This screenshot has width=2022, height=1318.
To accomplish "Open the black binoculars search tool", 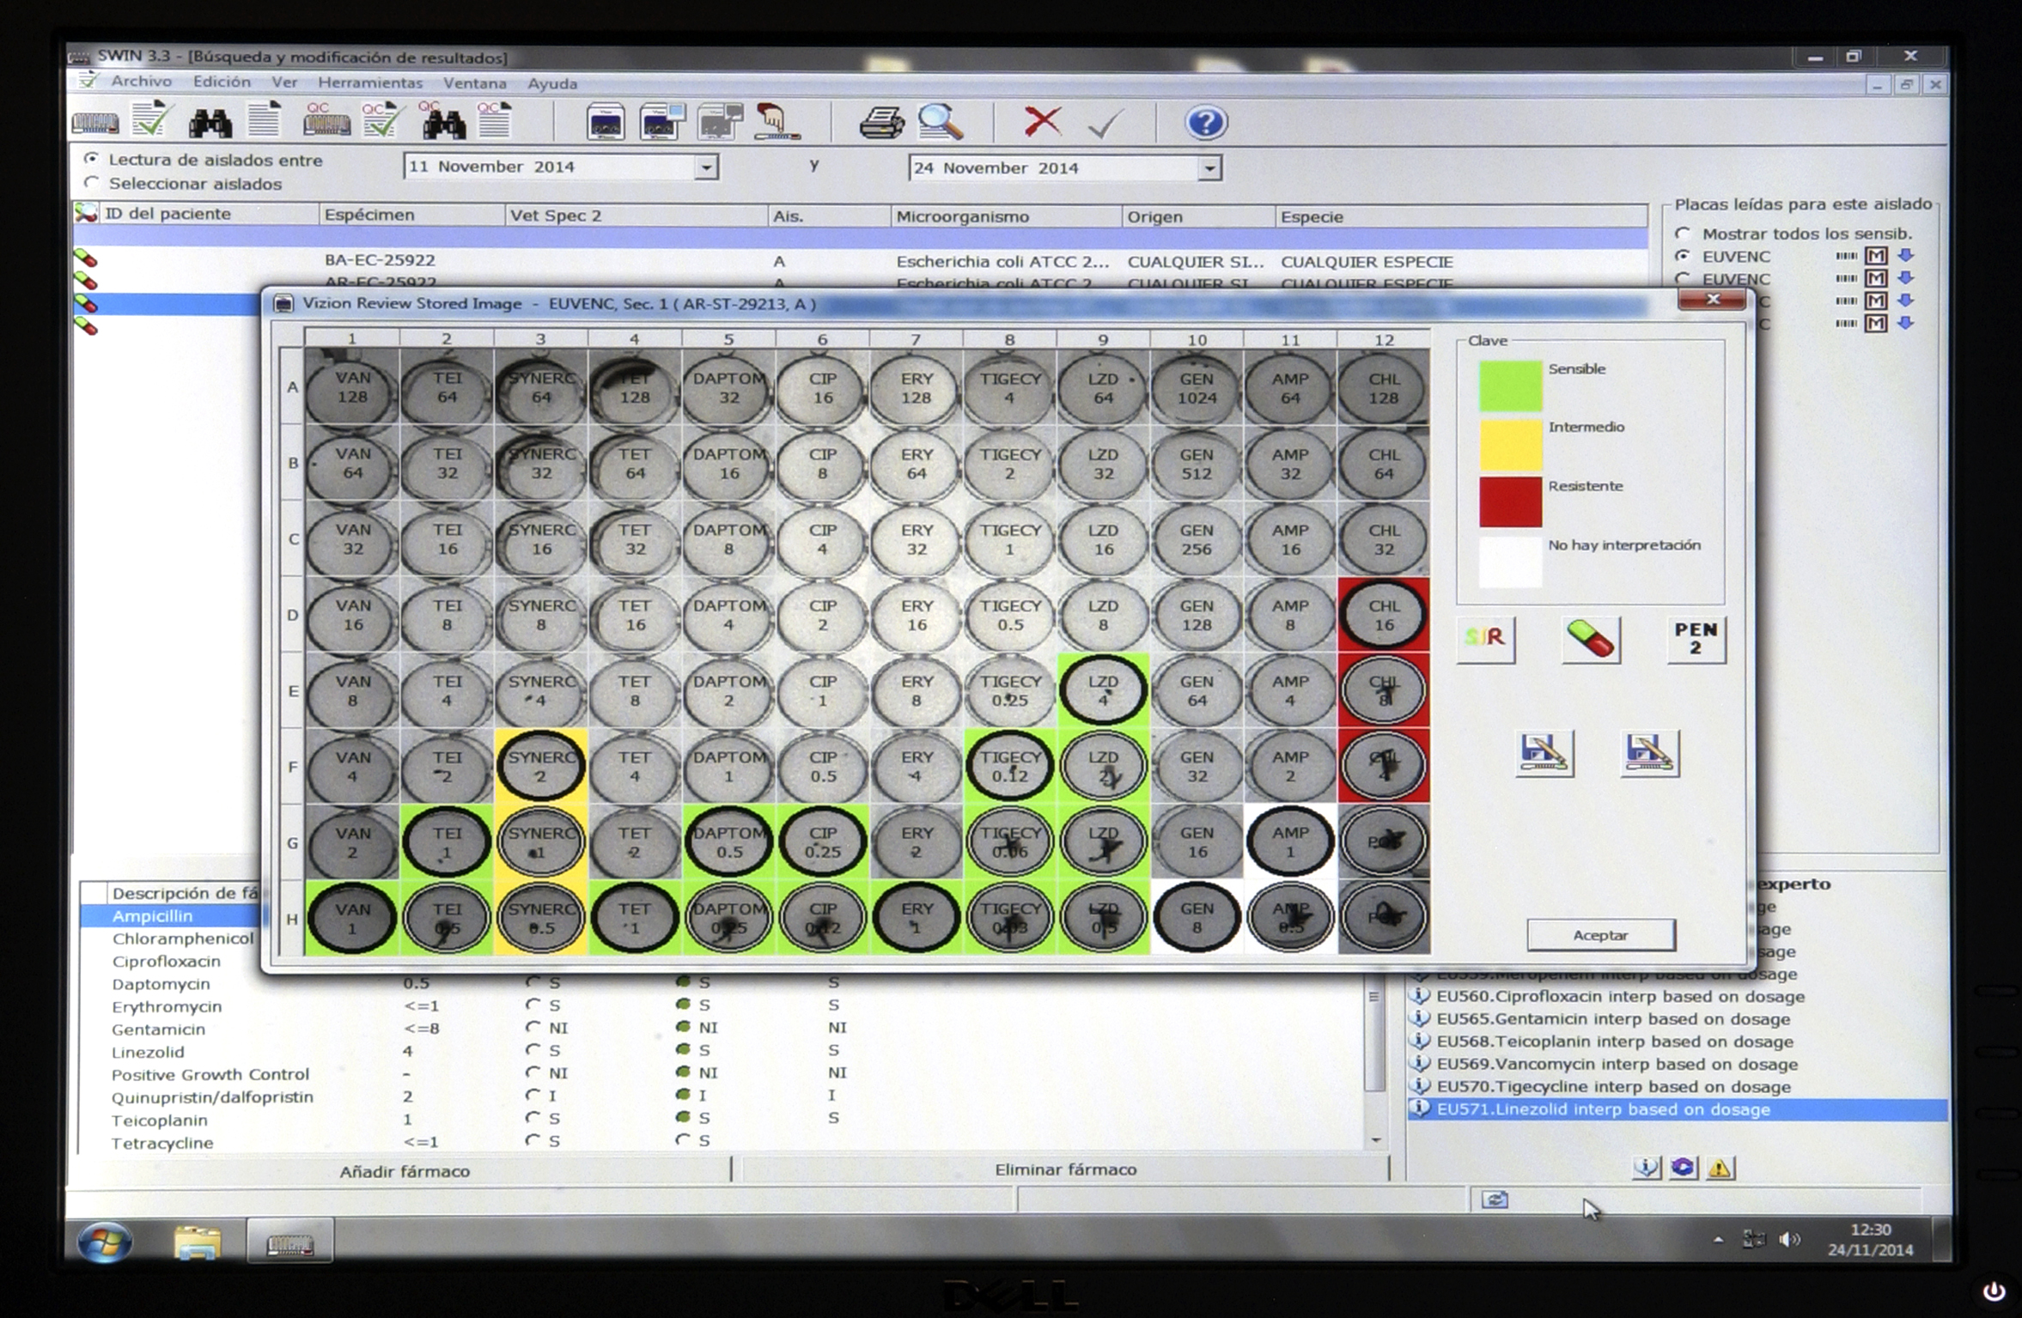I will click(210, 122).
